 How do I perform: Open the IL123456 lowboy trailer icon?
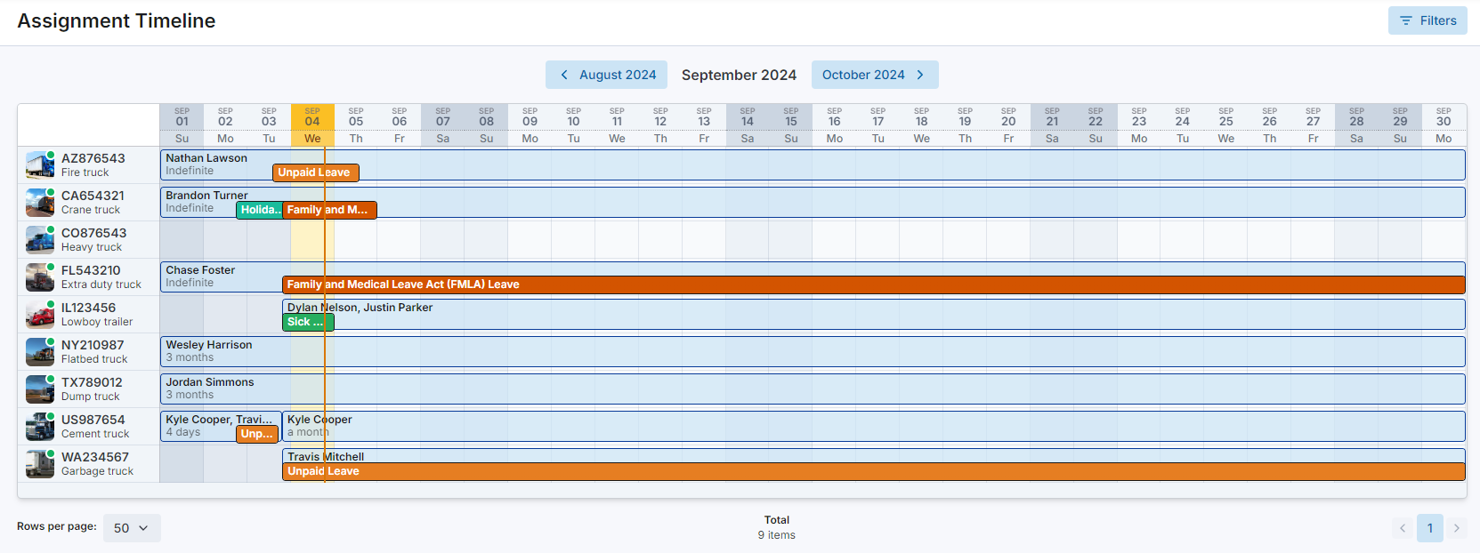[x=40, y=315]
